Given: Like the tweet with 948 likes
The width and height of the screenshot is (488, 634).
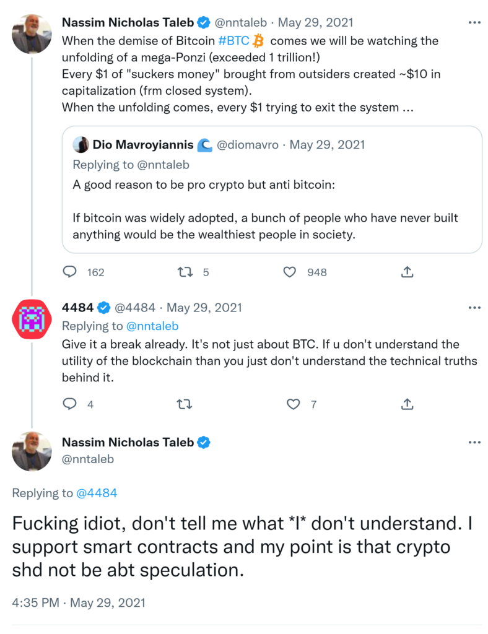Looking at the screenshot, I should tap(290, 272).
